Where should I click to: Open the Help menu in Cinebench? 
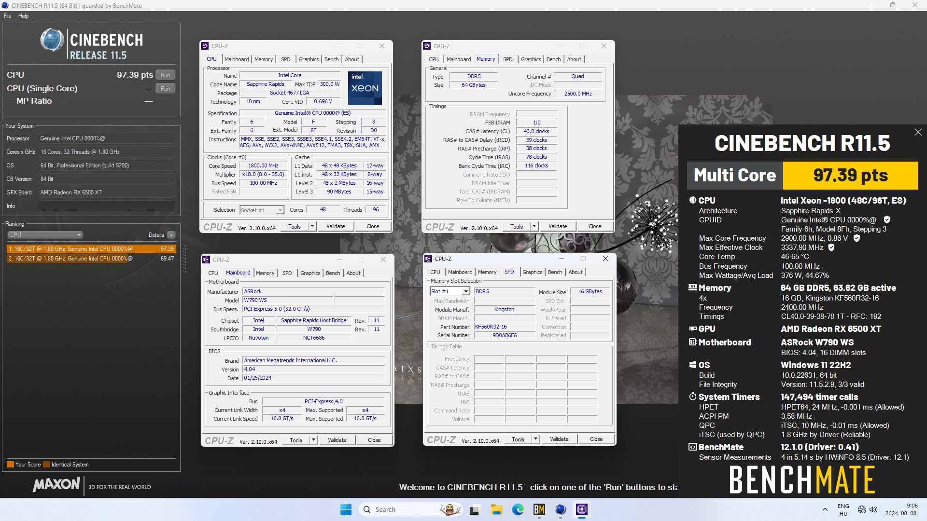click(23, 16)
